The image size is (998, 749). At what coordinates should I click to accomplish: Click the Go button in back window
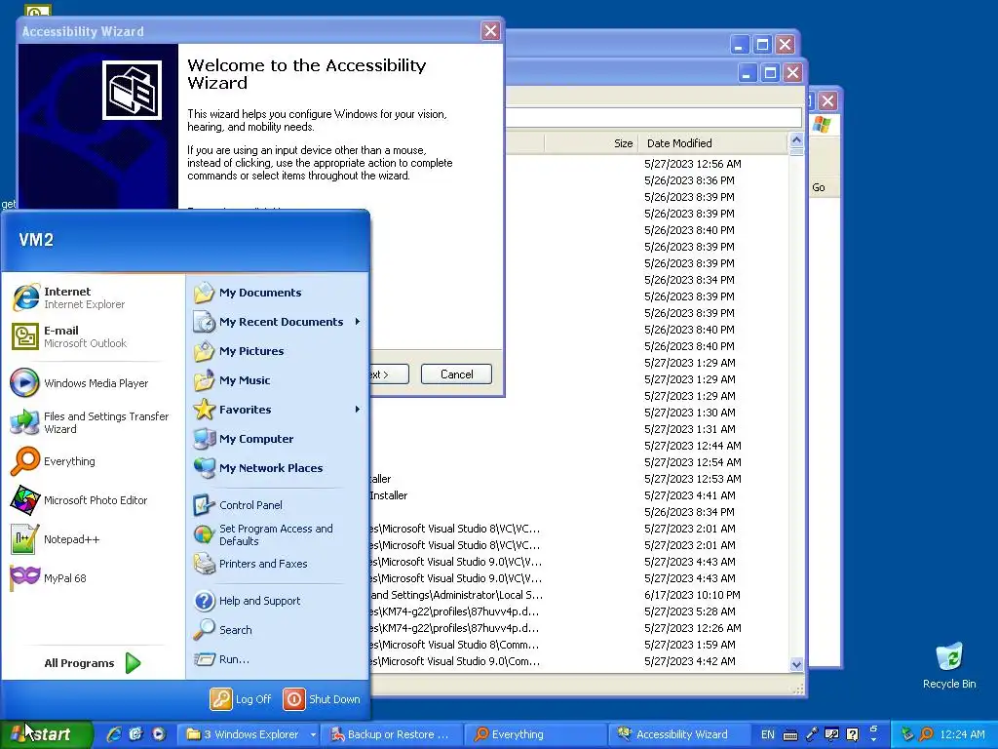pyautogui.click(x=819, y=187)
